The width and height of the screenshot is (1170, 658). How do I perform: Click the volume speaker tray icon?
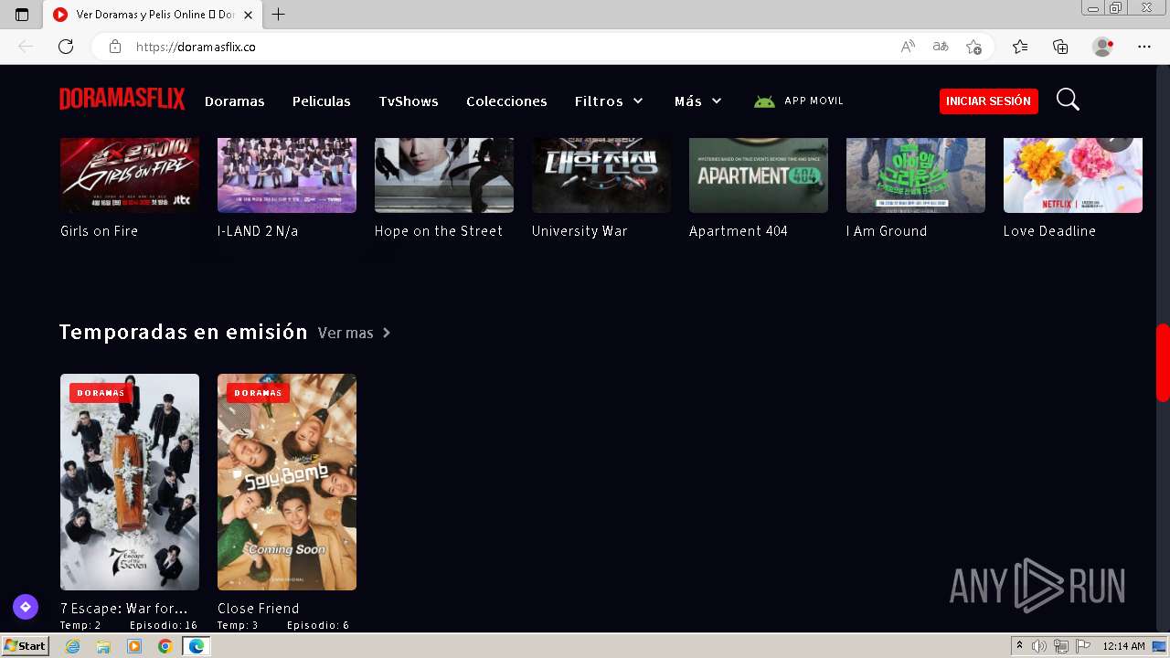pos(1039,646)
